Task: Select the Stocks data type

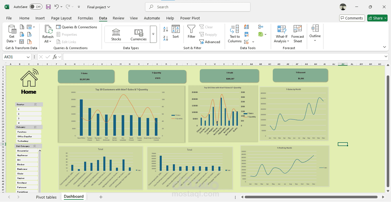Action: [116, 34]
